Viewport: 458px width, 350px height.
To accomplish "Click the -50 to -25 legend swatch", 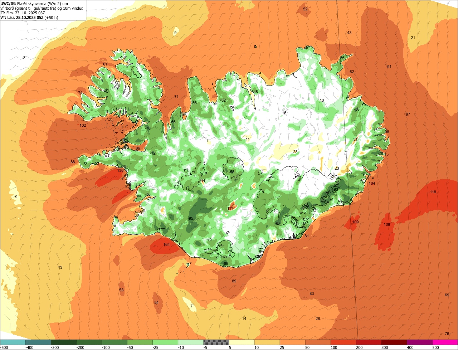I will click(x=140, y=342).
